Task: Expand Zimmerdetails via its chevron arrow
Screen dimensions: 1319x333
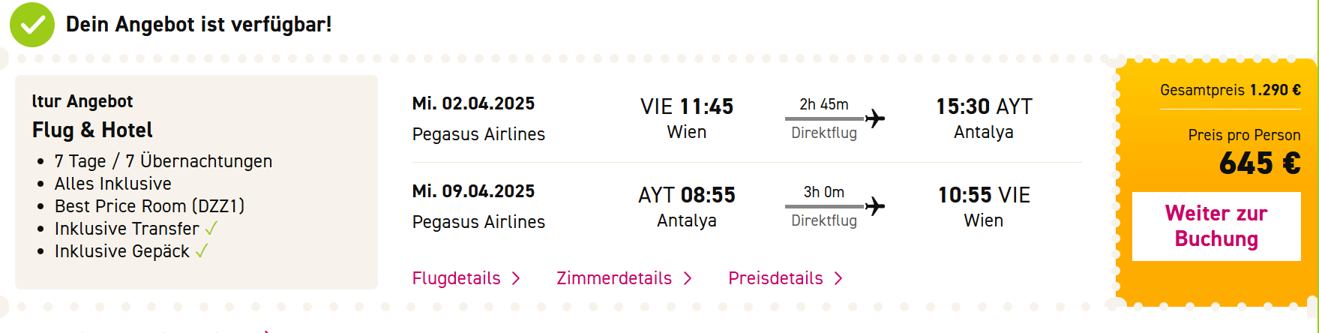Action: click(688, 278)
